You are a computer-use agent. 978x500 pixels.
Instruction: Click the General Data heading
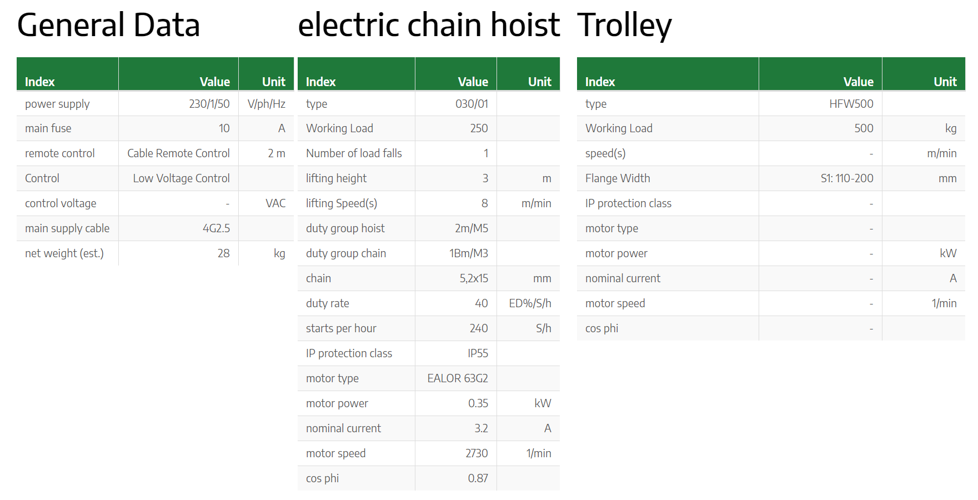click(108, 26)
